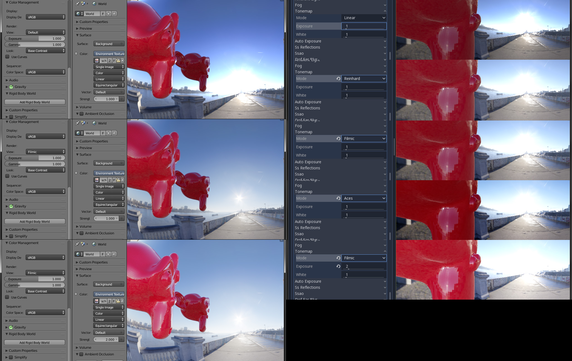Image resolution: width=572 pixels, height=361 pixels.
Task: Toggle the Gravity checkbox
Action: (x=11, y=87)
